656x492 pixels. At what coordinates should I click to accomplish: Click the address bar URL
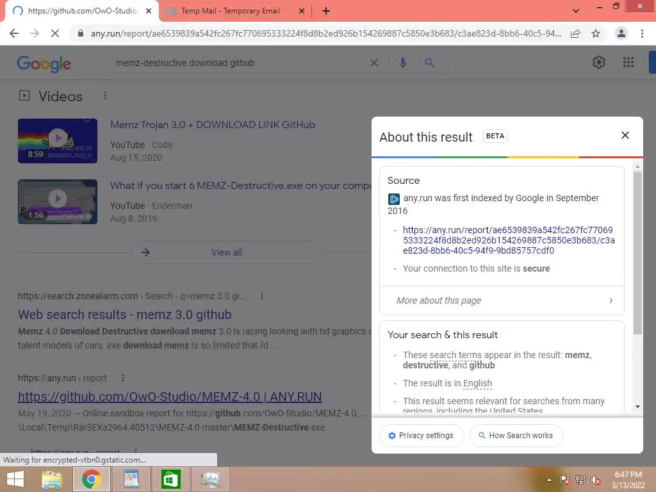326,33
